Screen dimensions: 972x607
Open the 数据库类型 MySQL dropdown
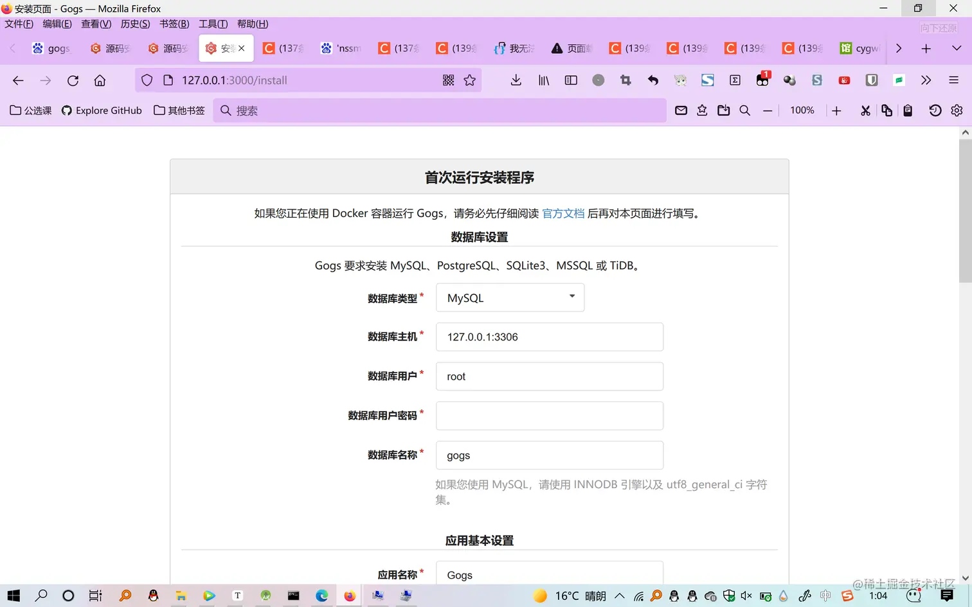point(510,297)
